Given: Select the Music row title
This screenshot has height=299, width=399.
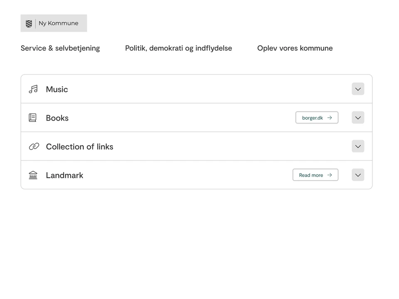Looking at the screenshot, I should [x=57, y=89].
